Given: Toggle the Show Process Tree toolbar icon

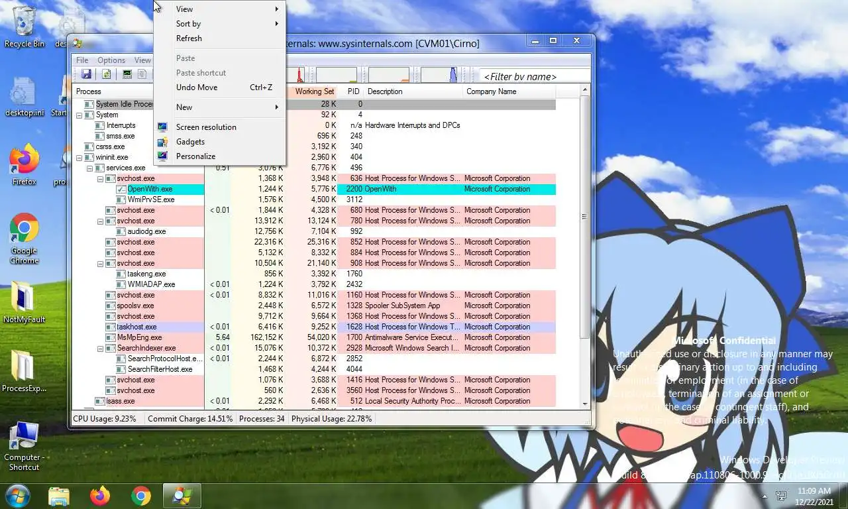Looking at the screenshot, I should tap(142, 74).
